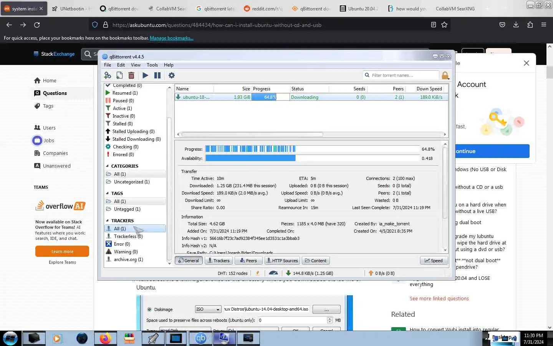Image resolution: width=553 pixels, height=346 pixels.
Task: Select the ubuntu-18 torrent row
Action: pos(311,97)
